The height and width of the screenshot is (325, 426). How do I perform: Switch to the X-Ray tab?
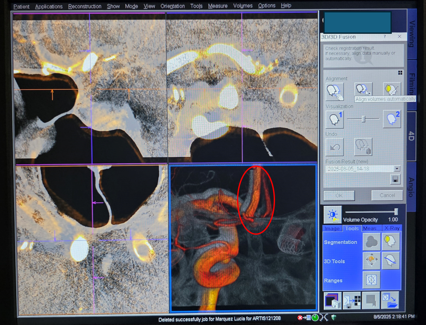391,228
